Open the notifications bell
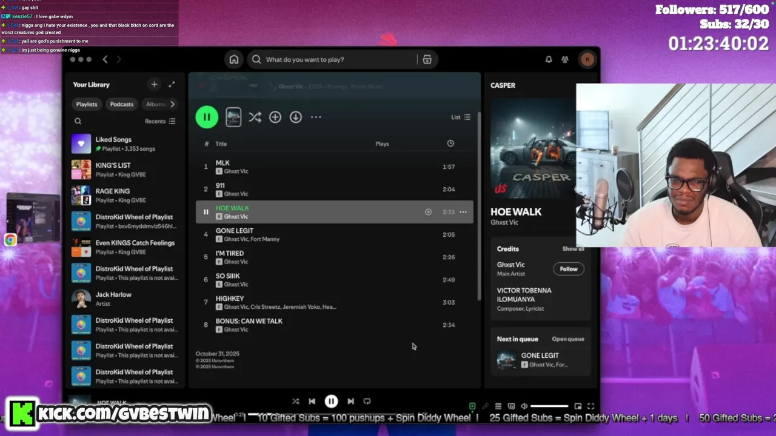 [x=548, y=59]
